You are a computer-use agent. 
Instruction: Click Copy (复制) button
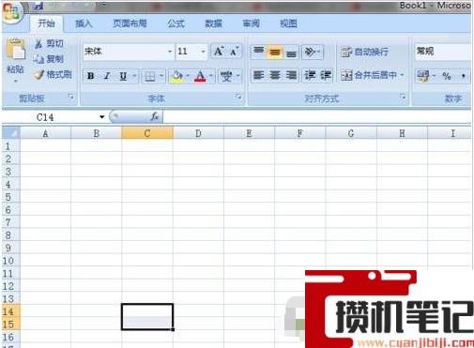click(x=49, y=58)
